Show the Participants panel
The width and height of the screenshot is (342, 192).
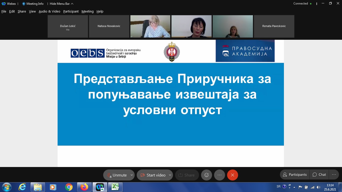coord(295,174)
